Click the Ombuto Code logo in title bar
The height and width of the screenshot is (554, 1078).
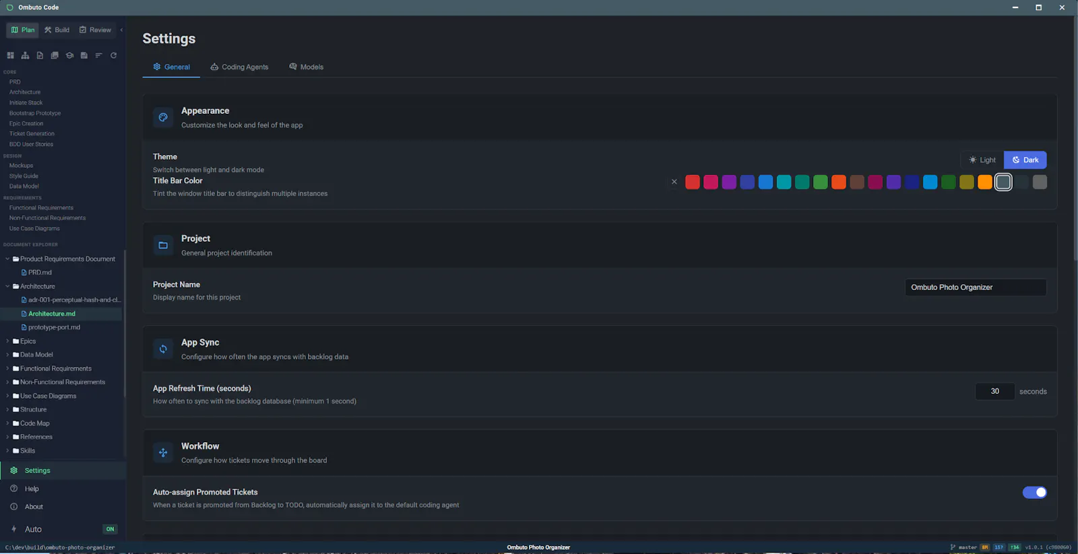point(9,7)
